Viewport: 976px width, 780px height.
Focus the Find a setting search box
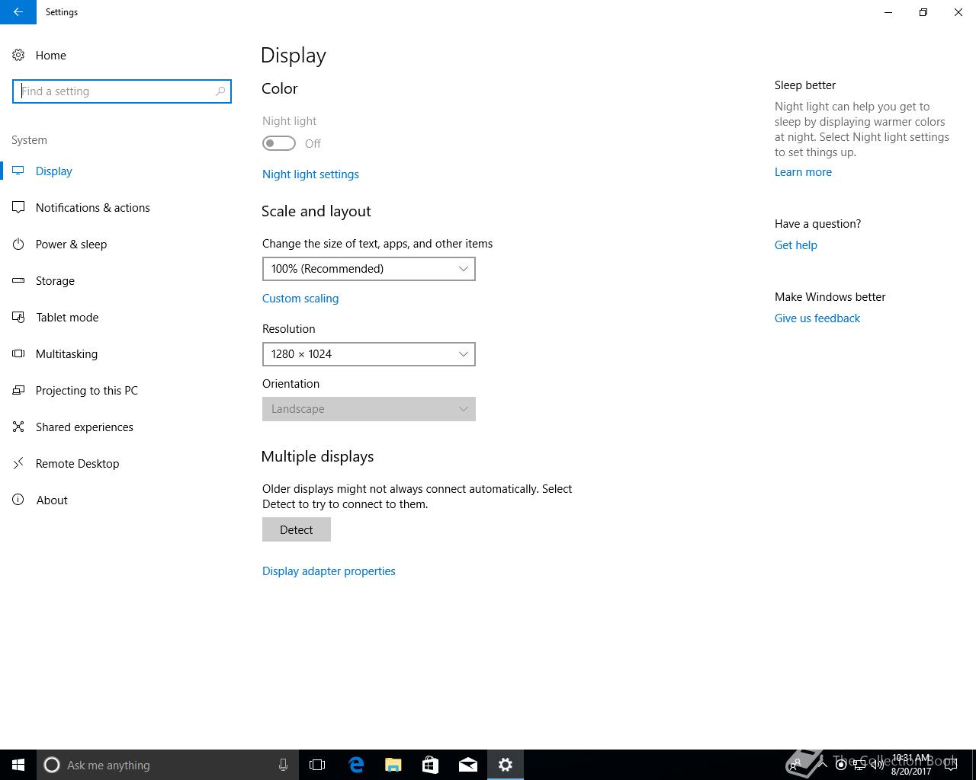[114, 91]
